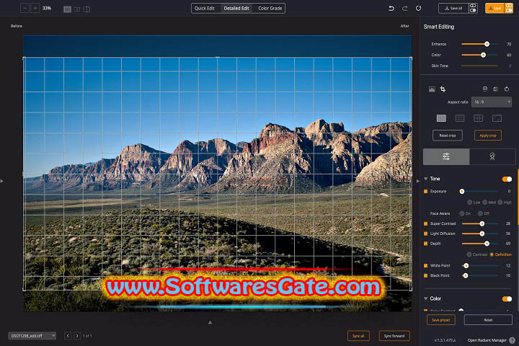Viewport: 519px width, 346px height.
Task: Select the Contrast radio option
Action: (x=469, y=254)
